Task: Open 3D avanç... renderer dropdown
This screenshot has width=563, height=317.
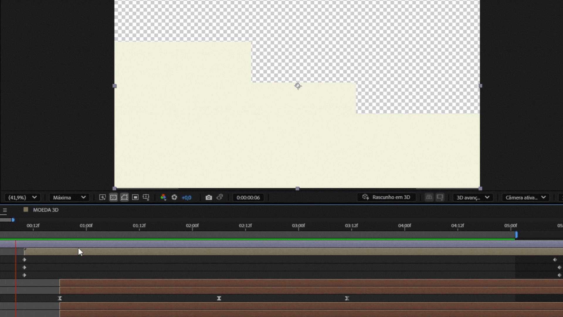Action: [x=473, y=198]
